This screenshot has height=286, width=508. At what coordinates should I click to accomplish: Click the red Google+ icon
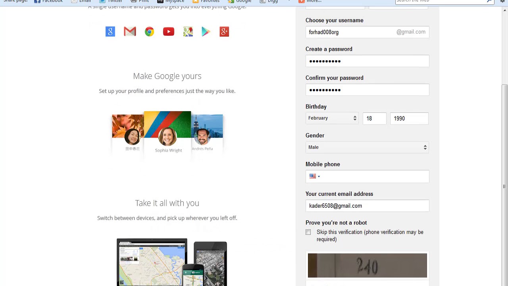[x=224, y=31]
